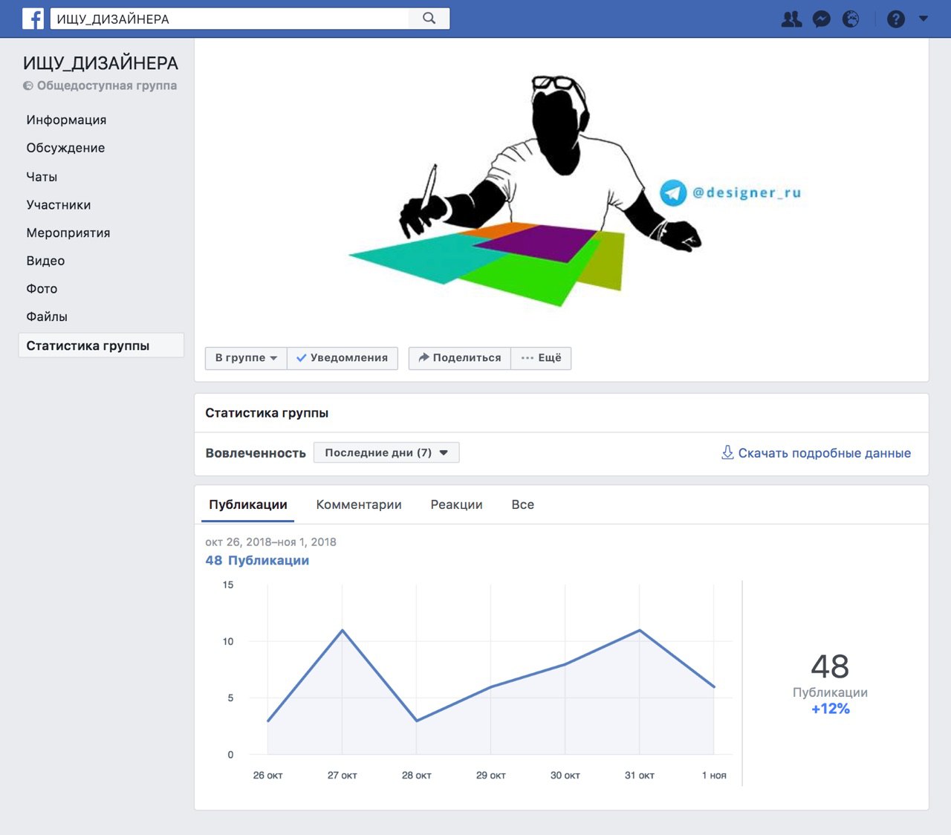Click the download icon beside Скачать подробные данные

click(727, 452)
